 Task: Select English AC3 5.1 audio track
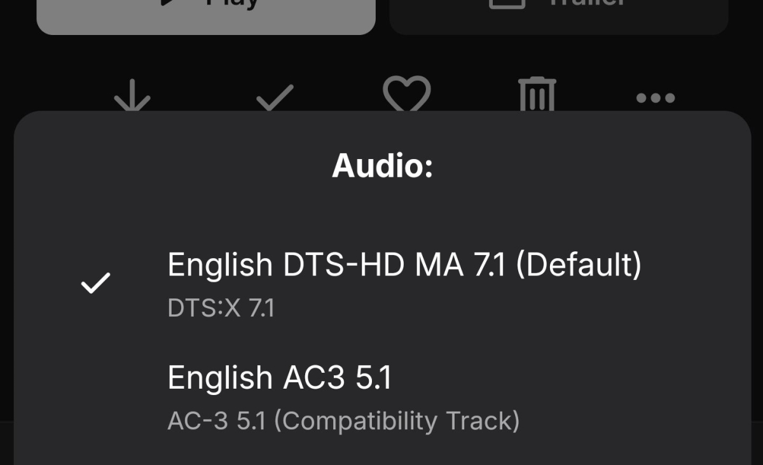click(279, 377)
